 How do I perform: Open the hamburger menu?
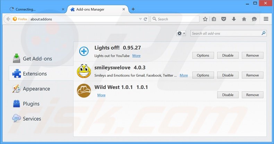click(266, 19)
